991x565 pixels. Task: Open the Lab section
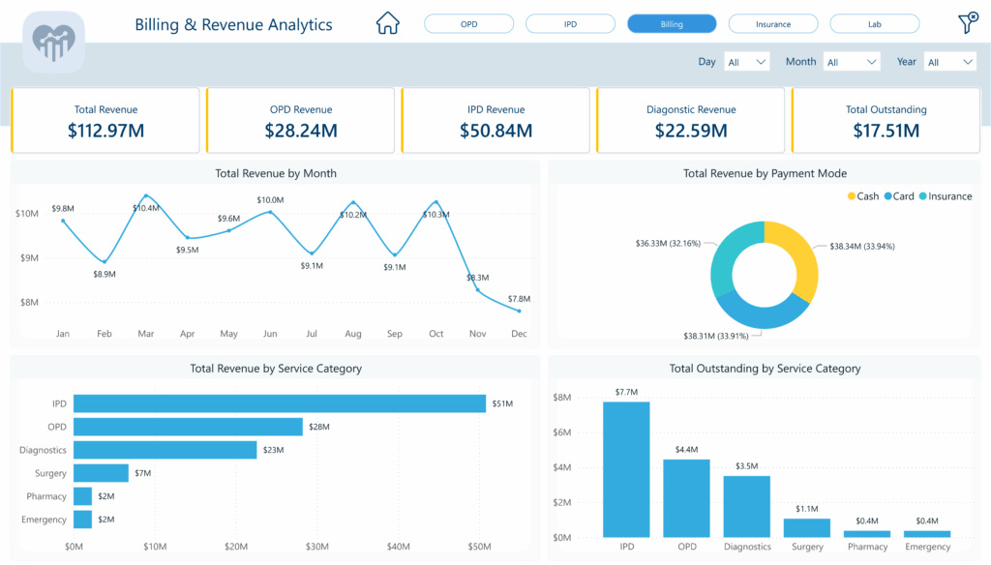(874, 23)
